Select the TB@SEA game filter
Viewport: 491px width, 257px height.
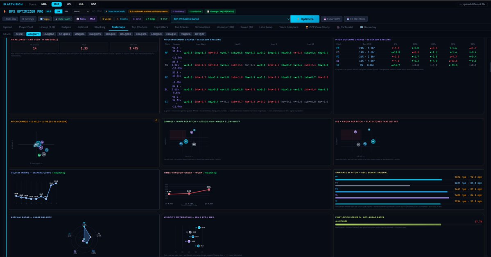point(186,34)
